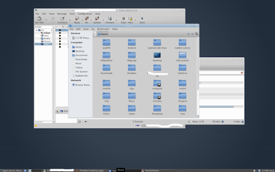275x172 pixels.
Task: Select the Templates folder
Action: [x=157, y=110]
